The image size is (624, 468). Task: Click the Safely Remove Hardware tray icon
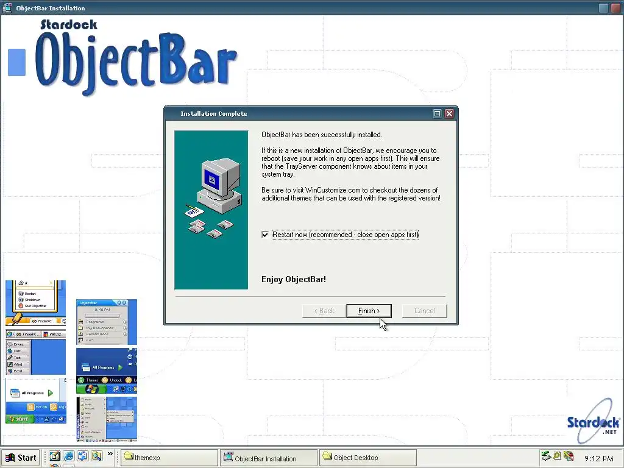[x=546, y=456]
